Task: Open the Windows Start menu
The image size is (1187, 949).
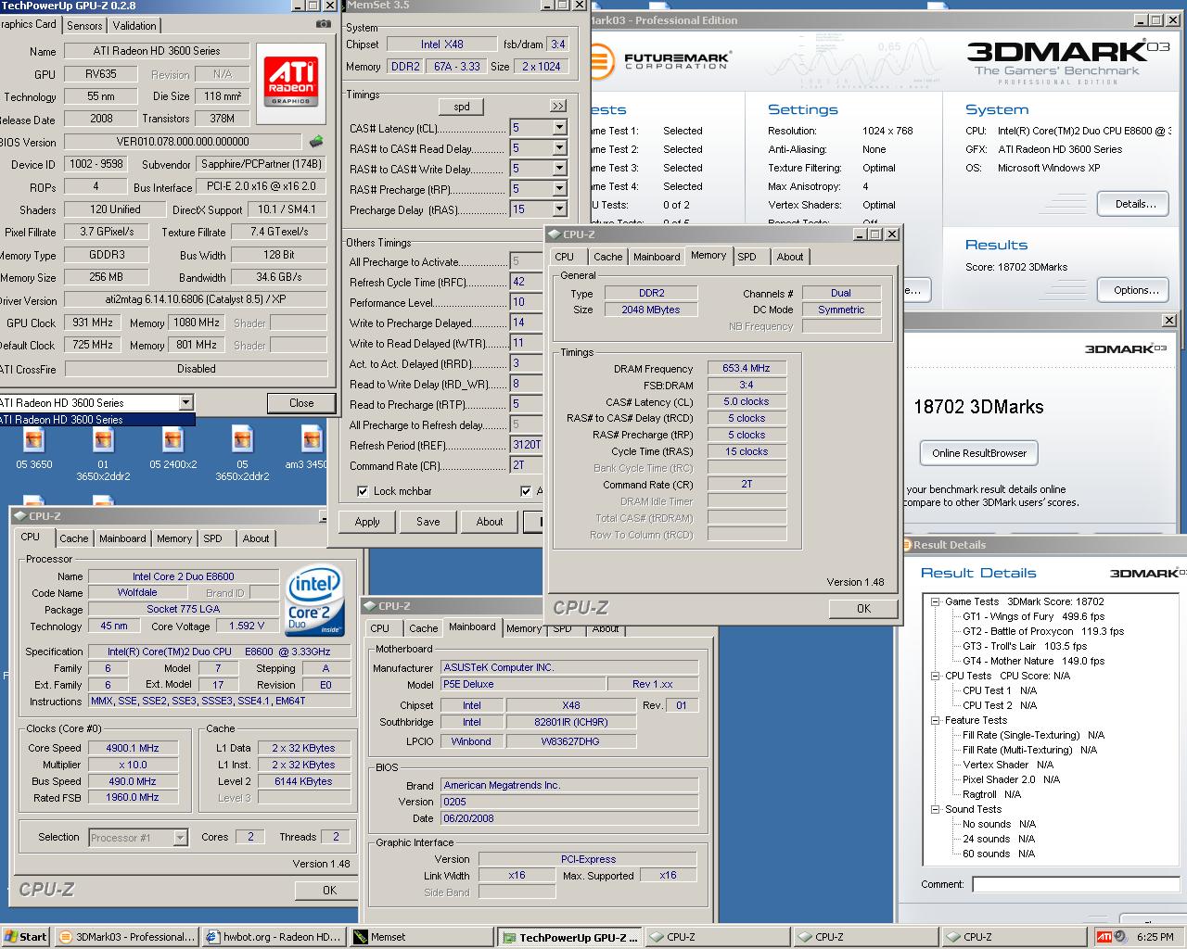Action: pos(26,937)
